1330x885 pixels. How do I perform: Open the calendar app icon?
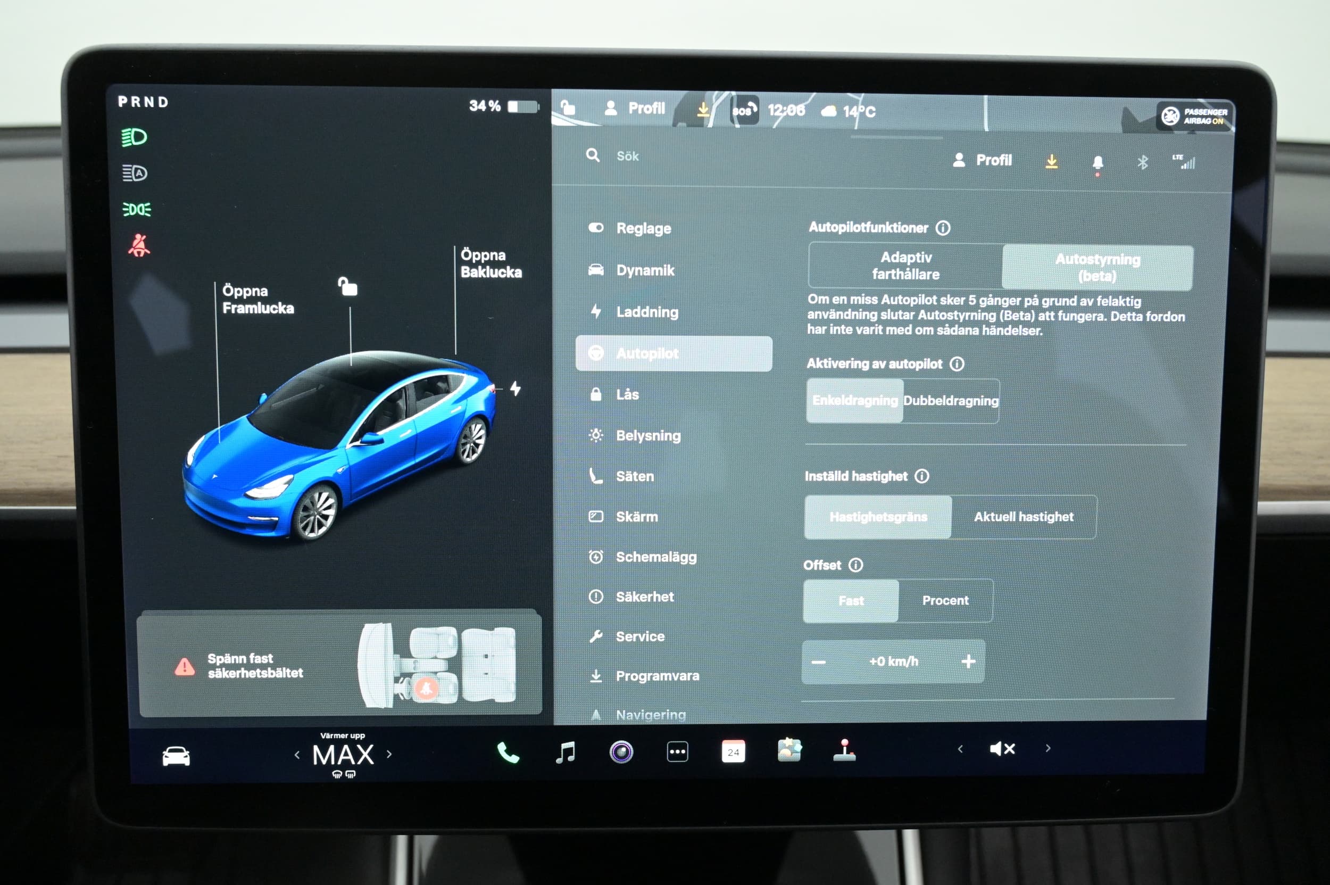point(733,752)
